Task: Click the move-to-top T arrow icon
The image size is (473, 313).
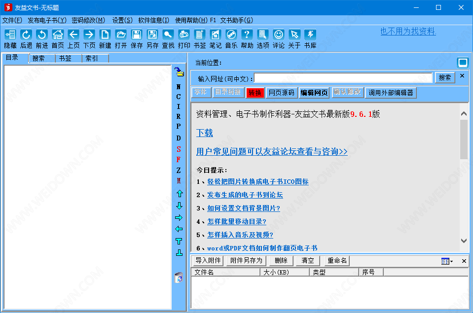Action: pyautogui.click(x=179, y=241)
